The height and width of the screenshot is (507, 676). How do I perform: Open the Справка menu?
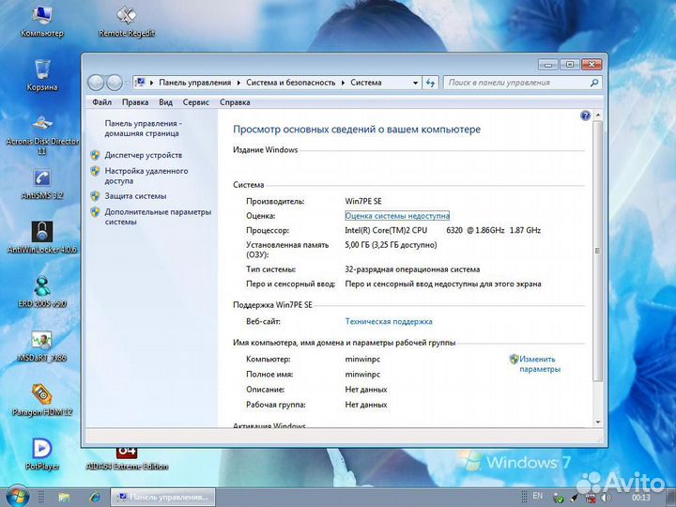pyautogui.click(x=235, y=102)
